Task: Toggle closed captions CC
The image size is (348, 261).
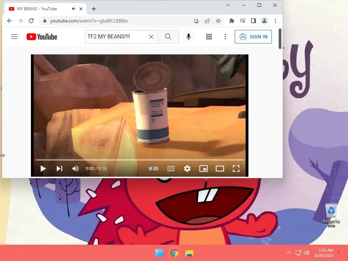Action: 171,169
